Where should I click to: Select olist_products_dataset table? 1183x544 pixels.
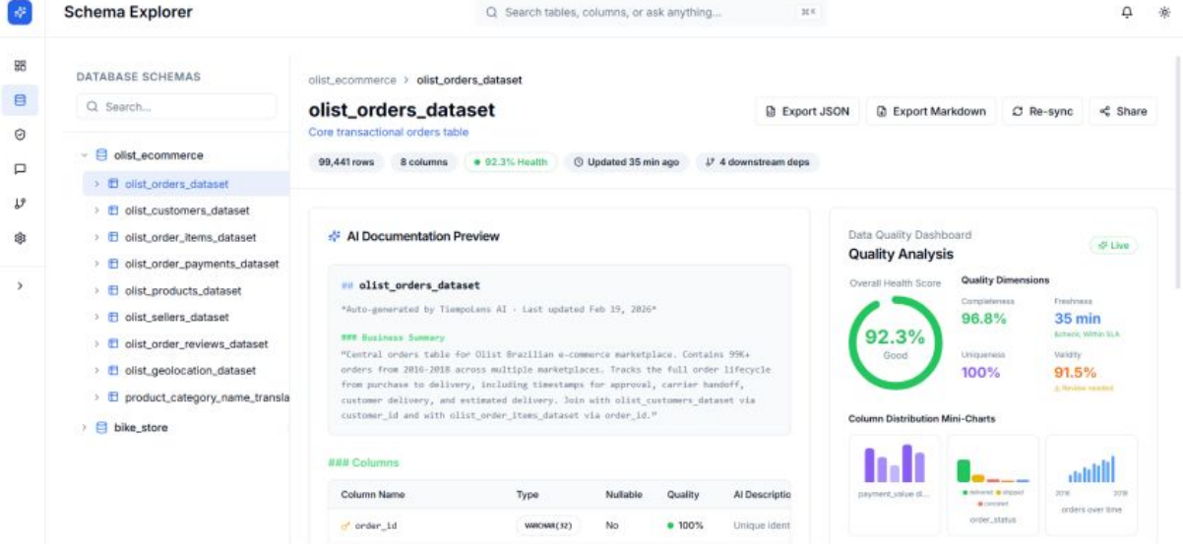[x=183, y=290]
